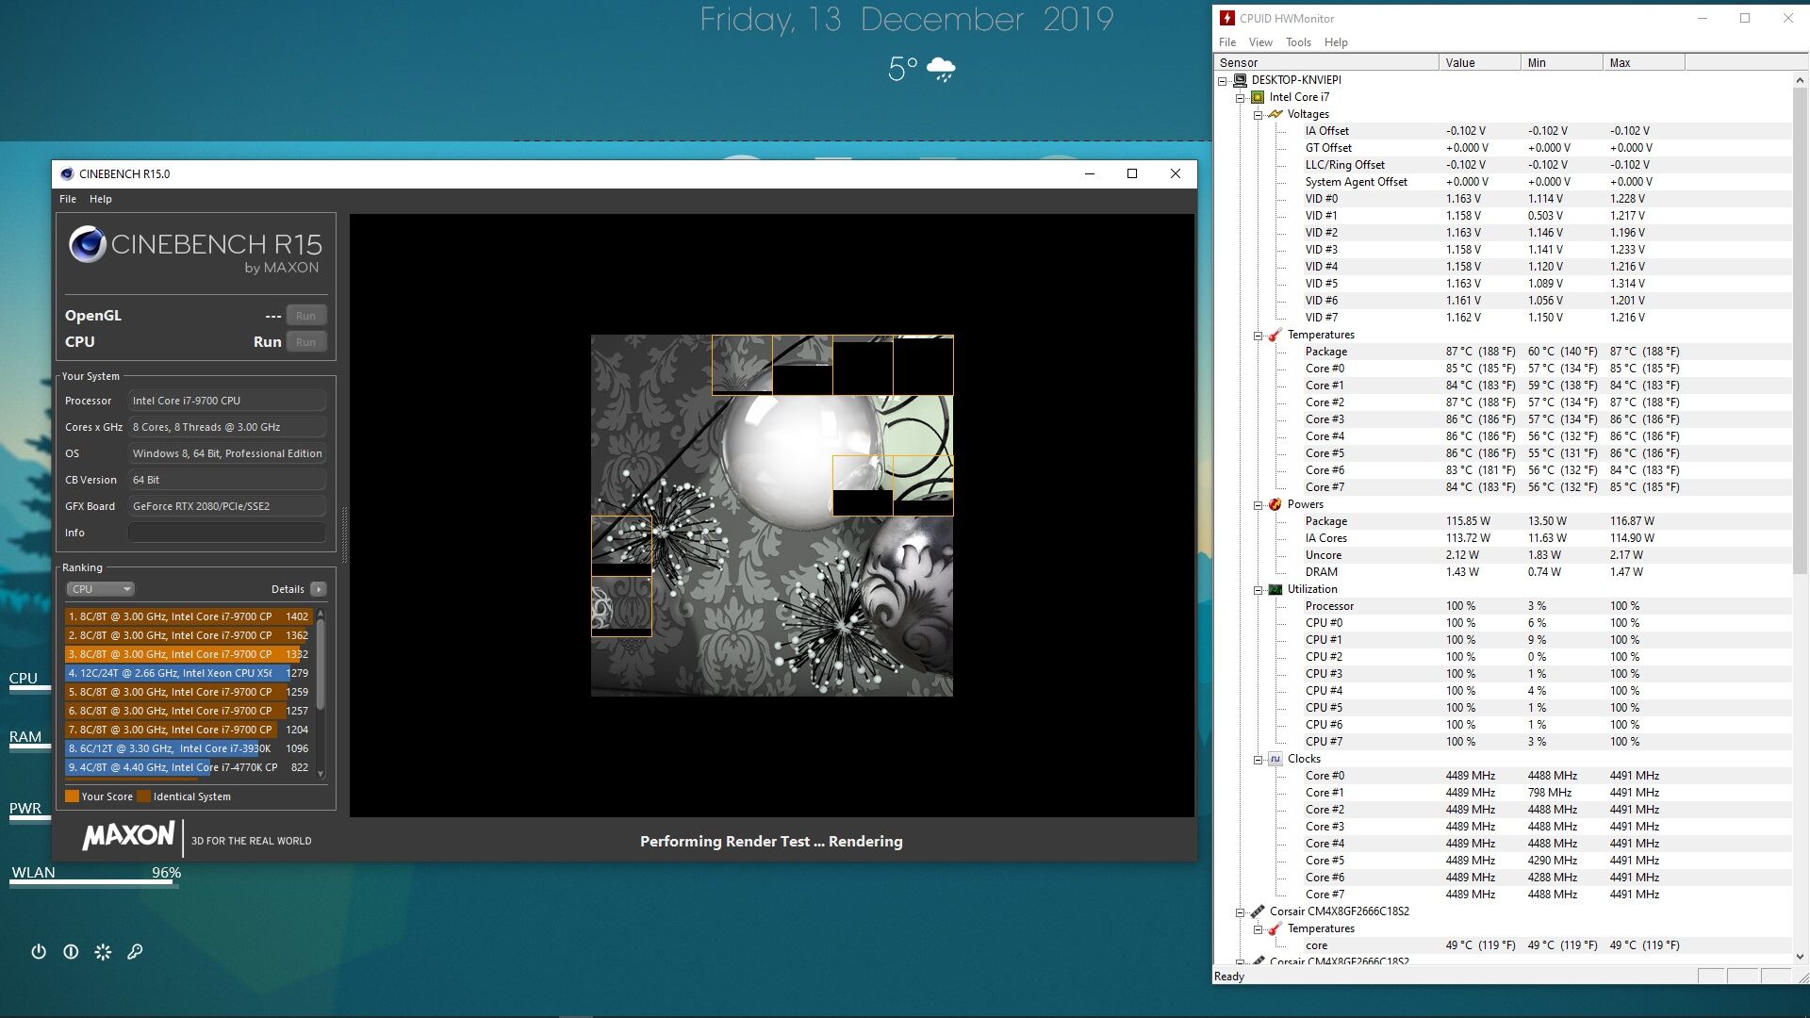The image size is (1810, 1018).
Task: Click the orange Your Score legend swatch
Action: [x=72, y=796]
